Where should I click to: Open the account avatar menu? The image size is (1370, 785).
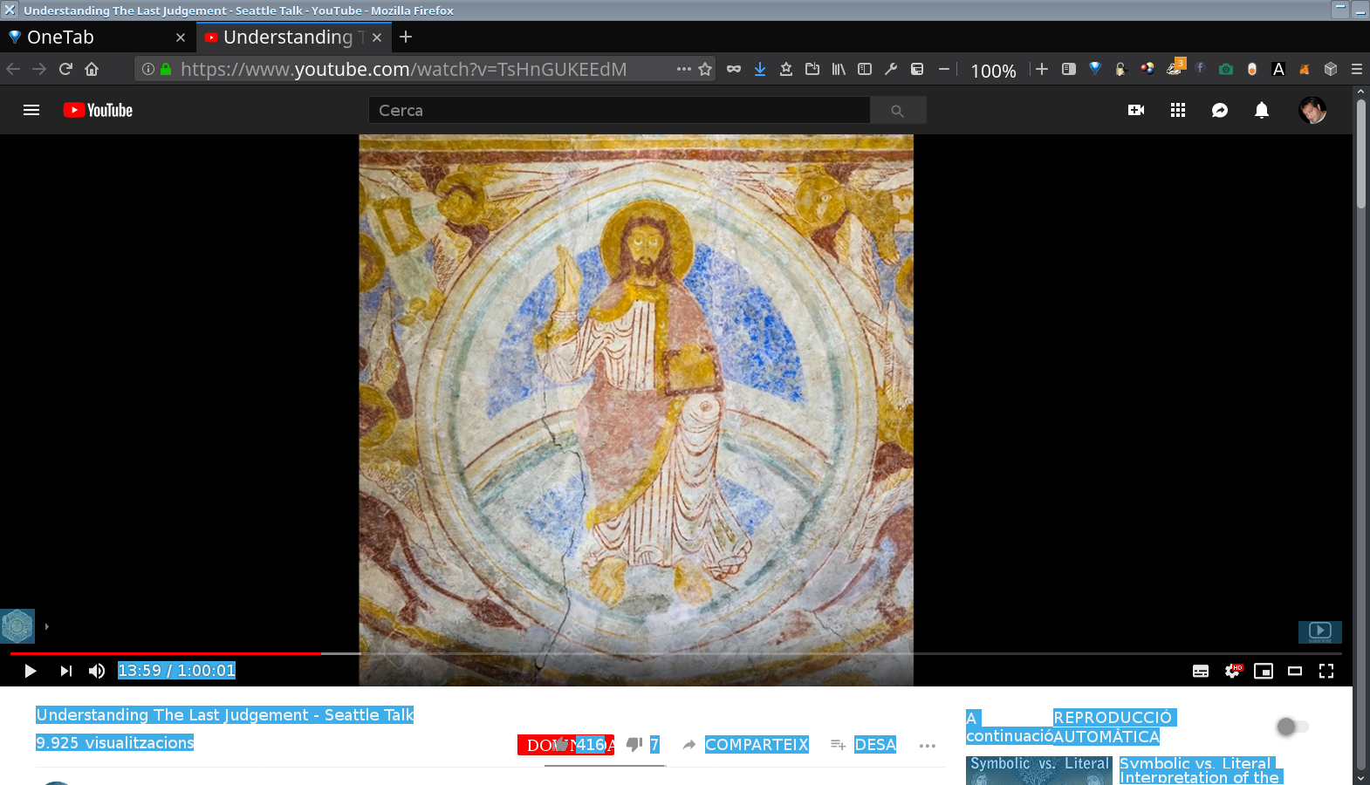(x=1312, y=110)
